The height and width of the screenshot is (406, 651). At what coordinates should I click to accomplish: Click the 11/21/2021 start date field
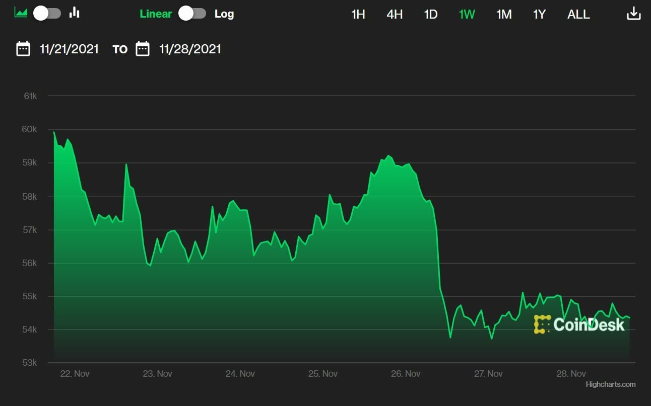pyautogui.click(x=70, y=49)
